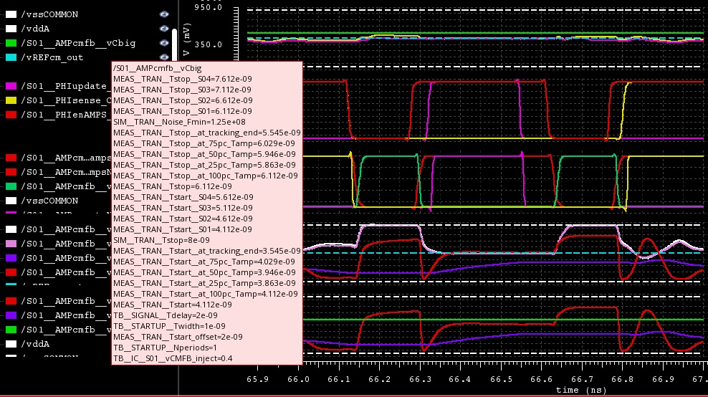Toggle the eye icon beside /S01__AMPcmfb__vCbig
The image size is (708, 397).
(x=164, y=43)
